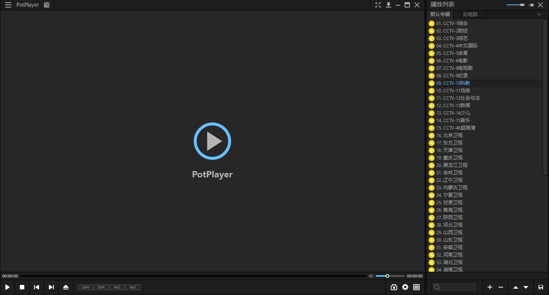Click yellow play icon beside 19. 重庆卫视
The image size is (549, 295).
[432, 158]
